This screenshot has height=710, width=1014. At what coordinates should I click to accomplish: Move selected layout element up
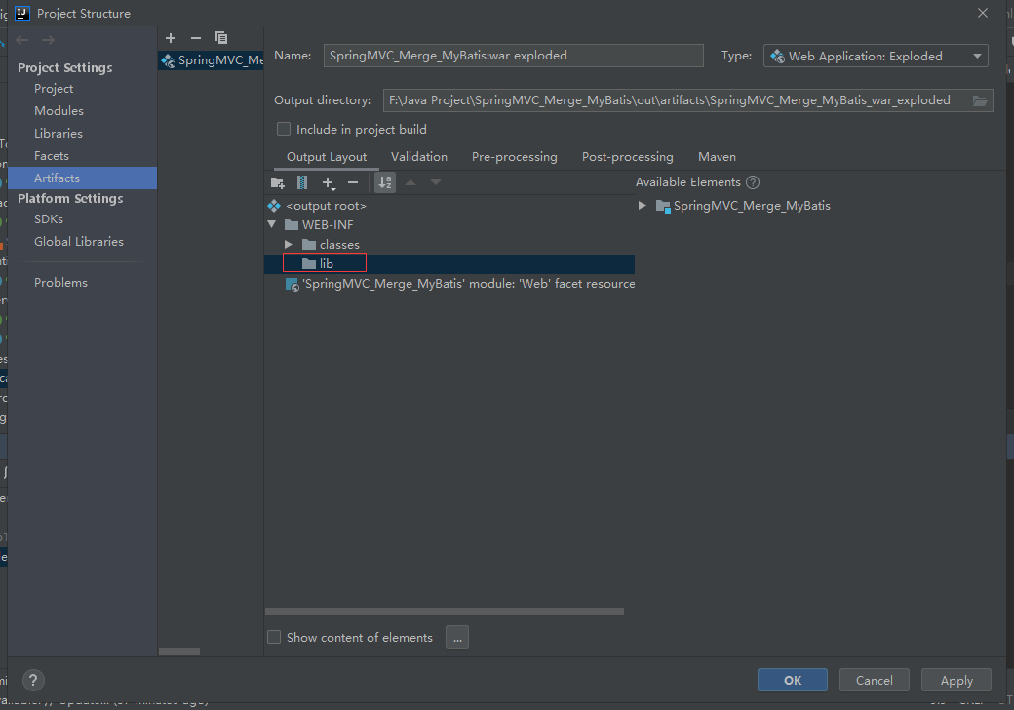(410, 183)
